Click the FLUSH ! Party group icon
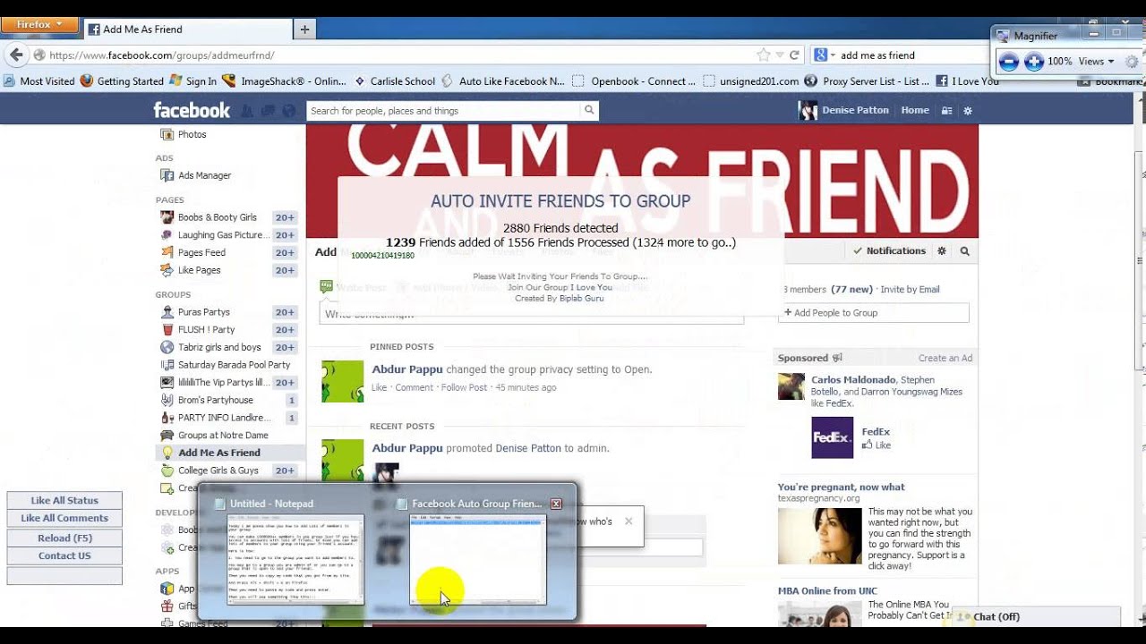This screenshot has height=644, width=1146. coord(167,329)
